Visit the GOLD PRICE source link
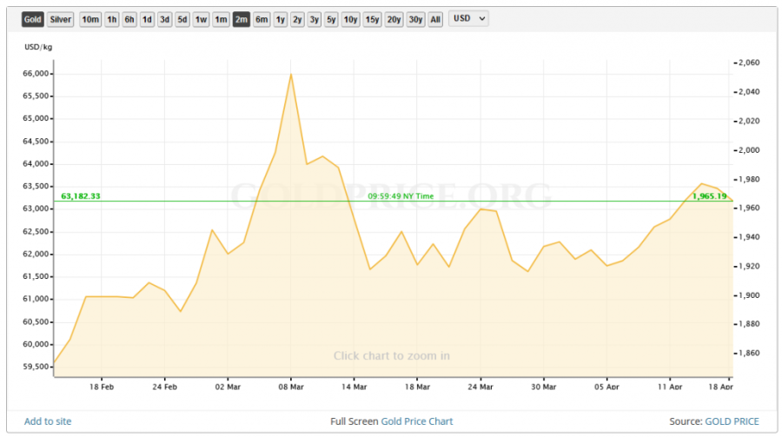Image resolution: width=782 pixels, height=437 pixels. 732,421
